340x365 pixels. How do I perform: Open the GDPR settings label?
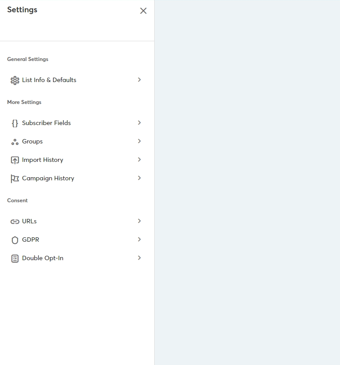point(31,240)
